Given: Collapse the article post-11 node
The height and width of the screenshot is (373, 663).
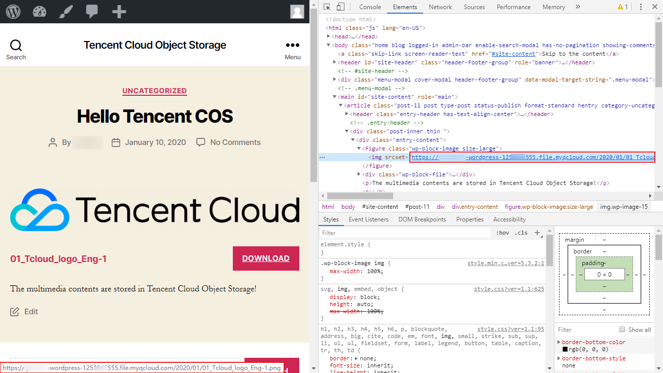Looking at the screenshot, I should 341,105.
